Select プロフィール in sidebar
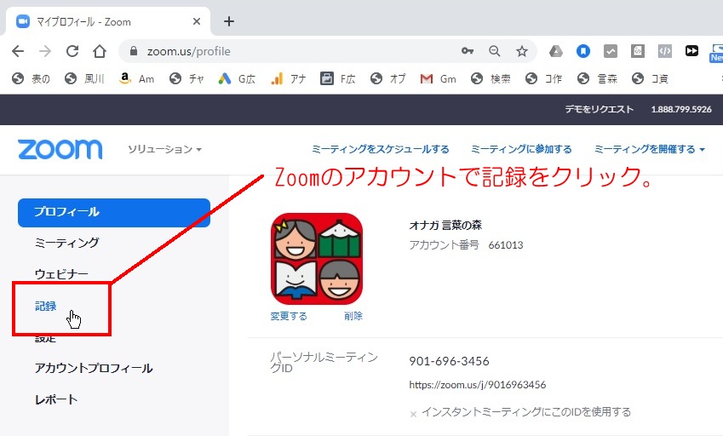 click(x=114, y=213)
